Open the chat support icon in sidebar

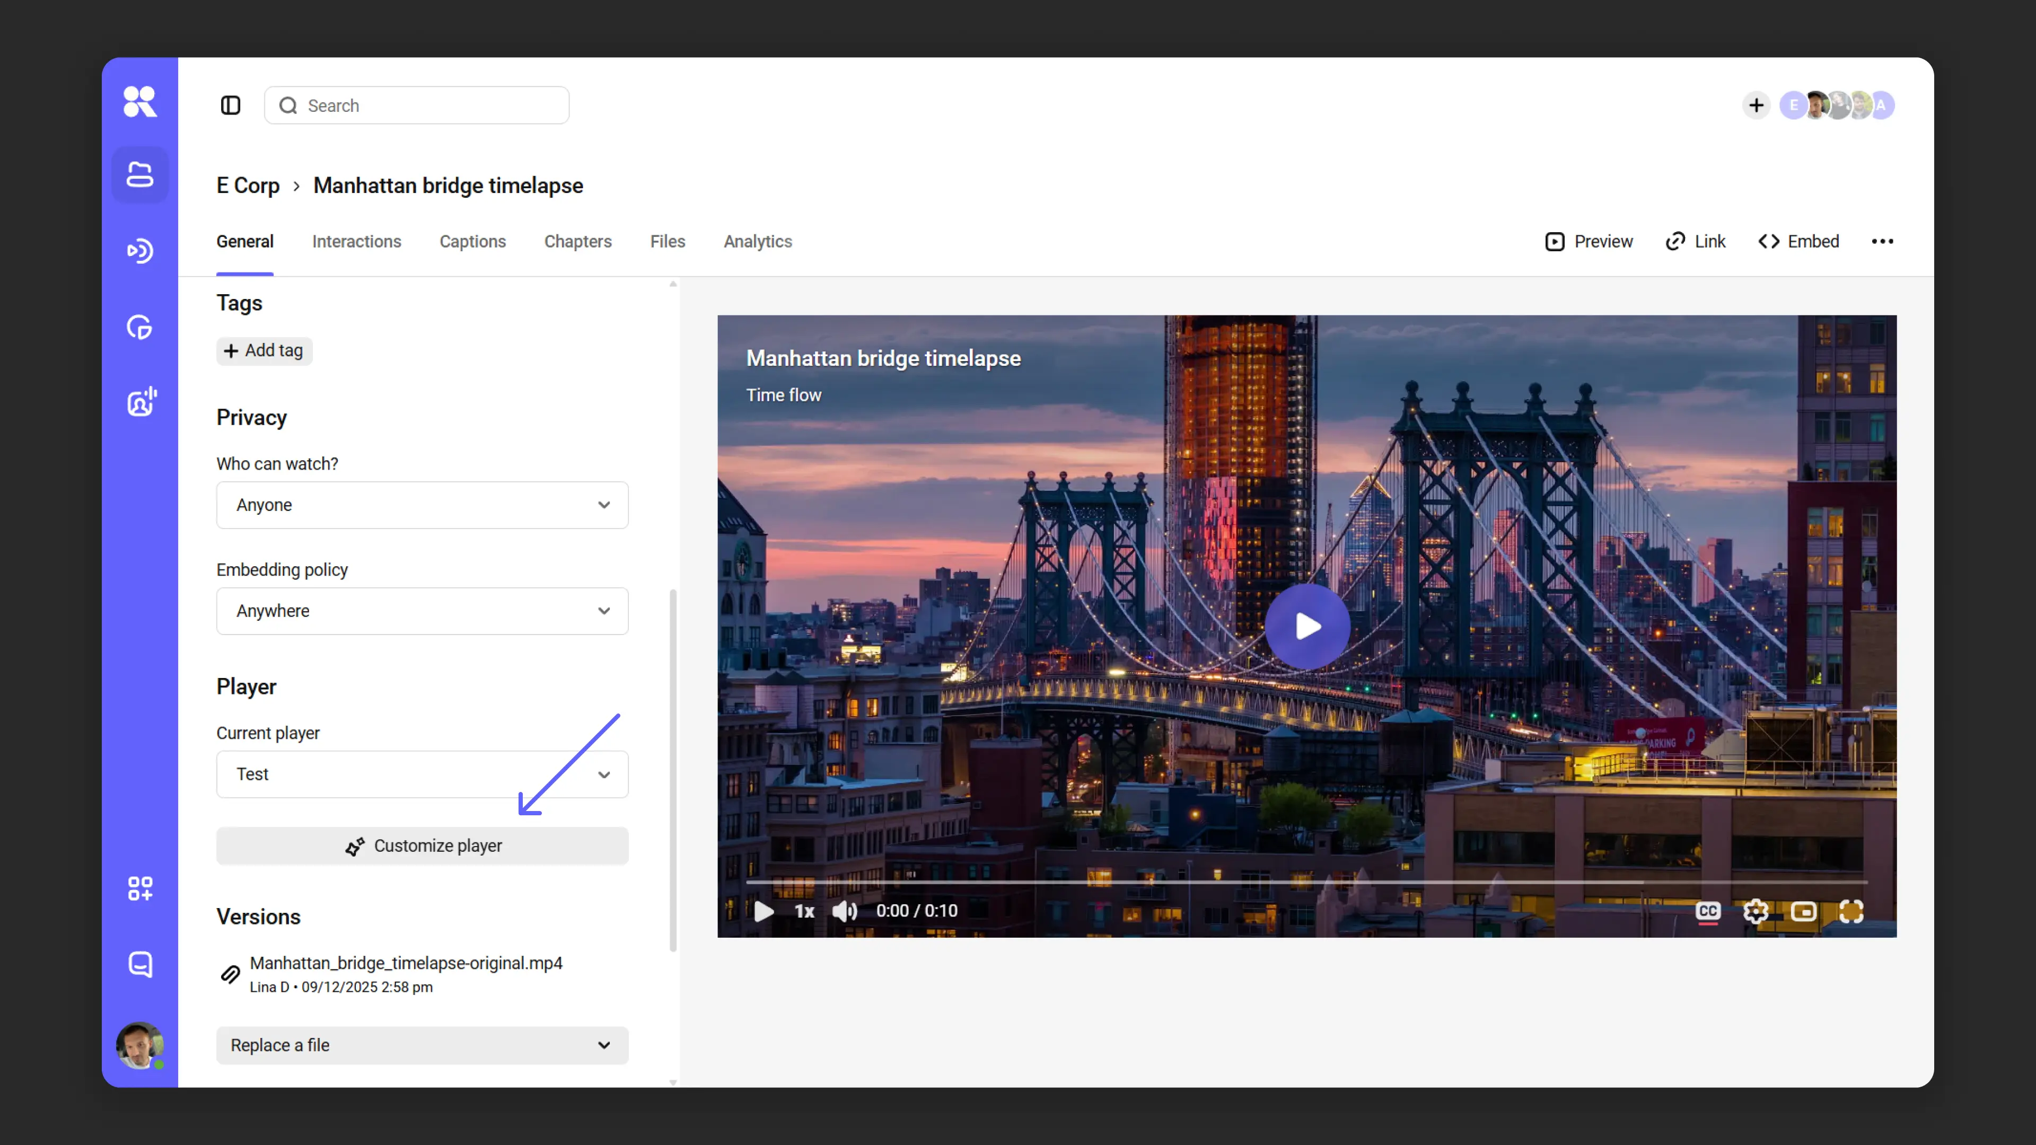tap(140, 964)
